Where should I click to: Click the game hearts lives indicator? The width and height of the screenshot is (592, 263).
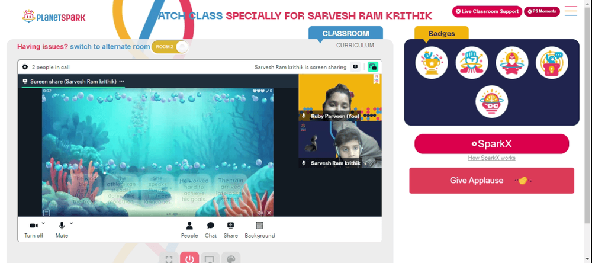click(259, 91)
